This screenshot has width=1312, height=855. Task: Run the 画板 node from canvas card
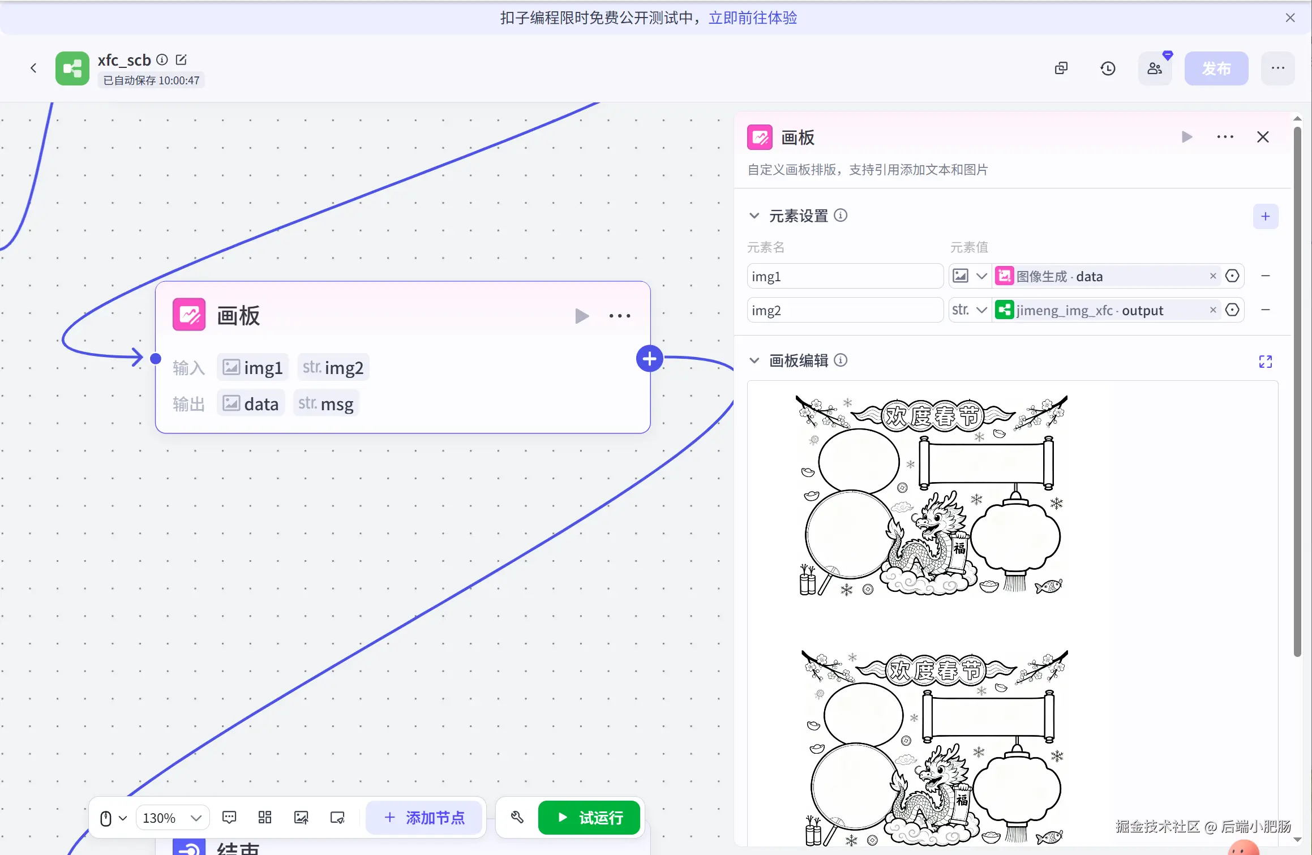pos(581,316)
